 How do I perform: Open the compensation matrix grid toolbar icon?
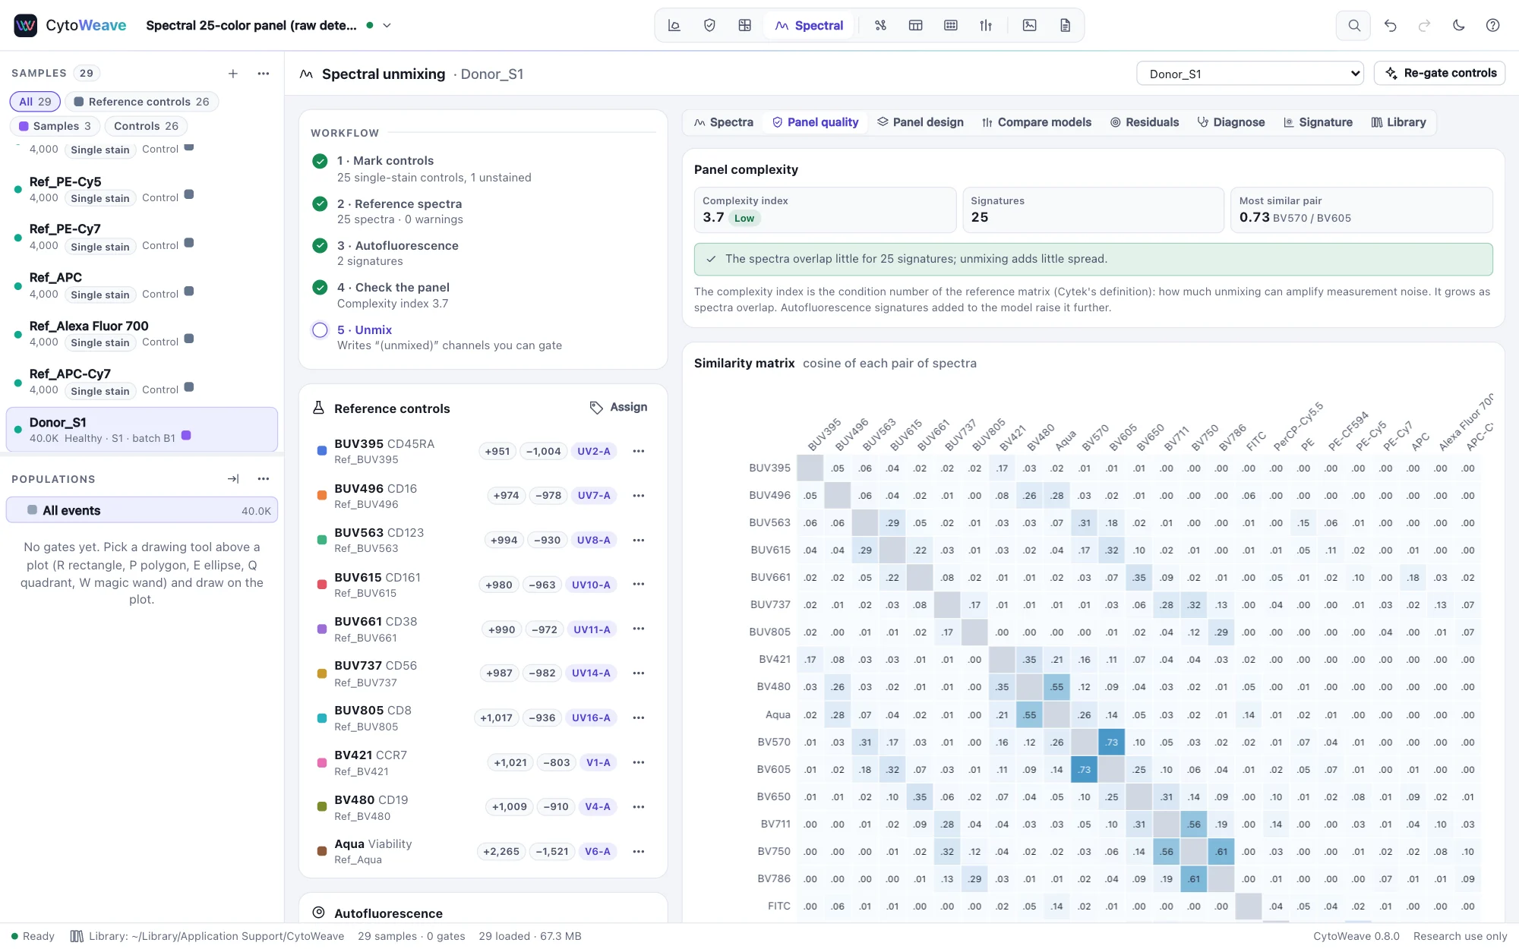(x=745, y=25)
